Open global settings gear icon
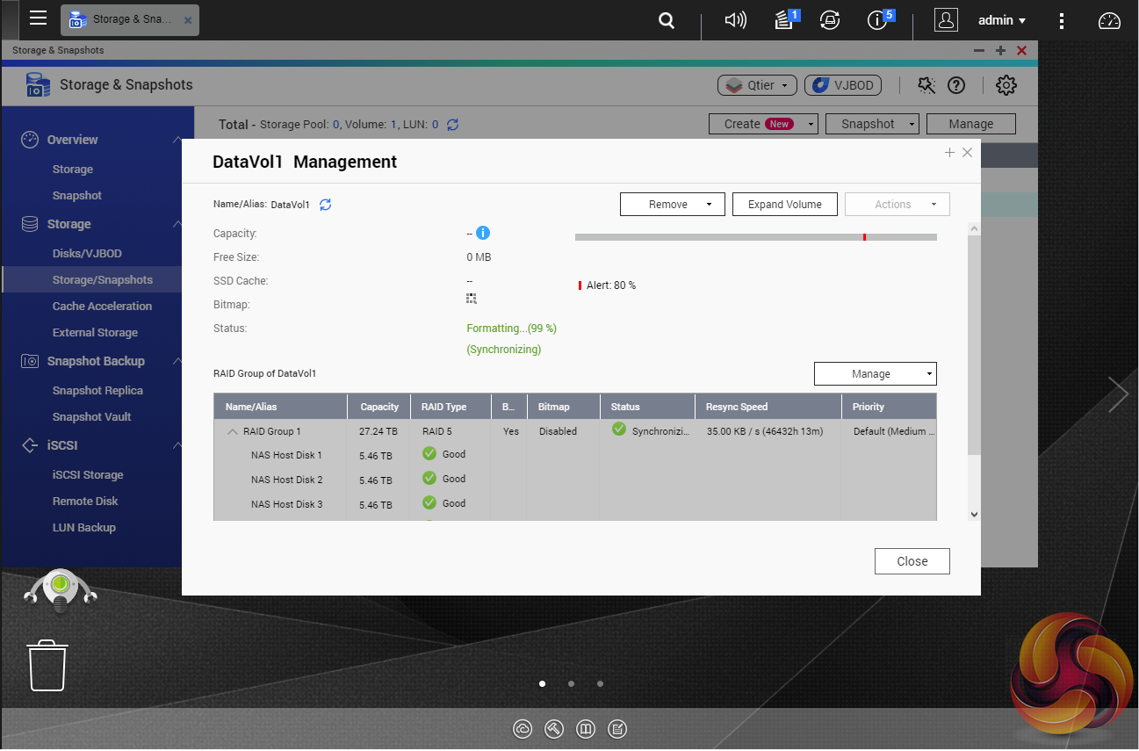The image size is (1139, 751). click(1006, 85)
